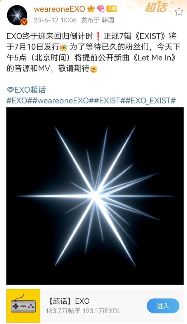Open the weareoneEXO profile avatar

[x=17, y=15]
